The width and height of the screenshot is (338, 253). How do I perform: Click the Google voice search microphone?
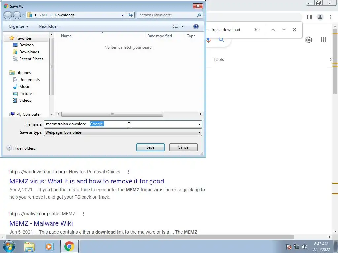pyautogui.click(x=208, y=40)
